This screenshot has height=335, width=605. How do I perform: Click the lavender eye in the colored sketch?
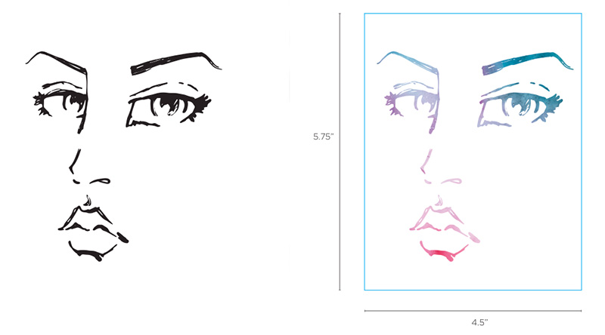click(x=412, y=98)
